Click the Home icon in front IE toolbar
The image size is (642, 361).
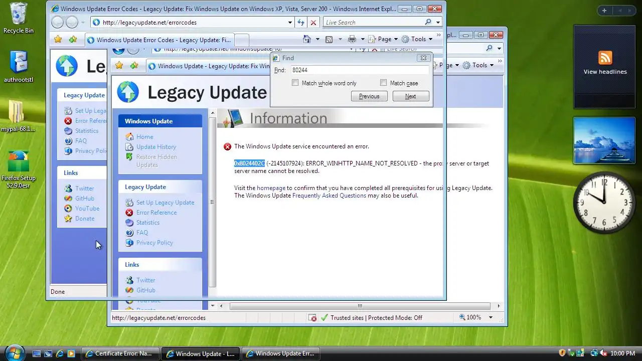307,39
